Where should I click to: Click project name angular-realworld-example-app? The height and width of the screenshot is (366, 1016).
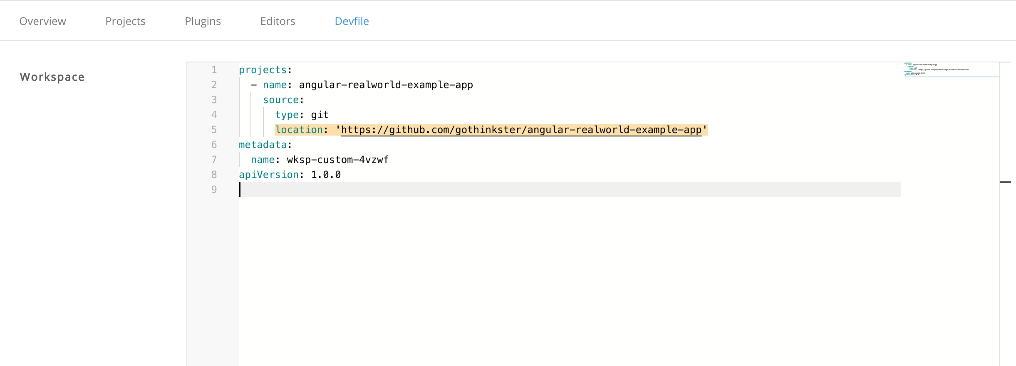[x=386, y=85]
